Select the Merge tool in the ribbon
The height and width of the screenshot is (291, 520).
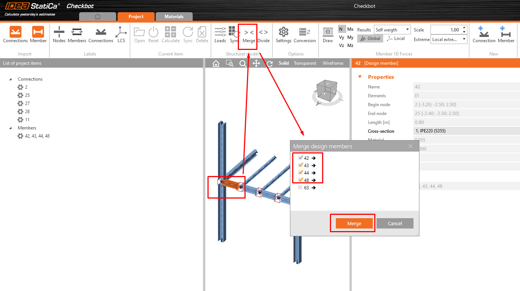247,35
